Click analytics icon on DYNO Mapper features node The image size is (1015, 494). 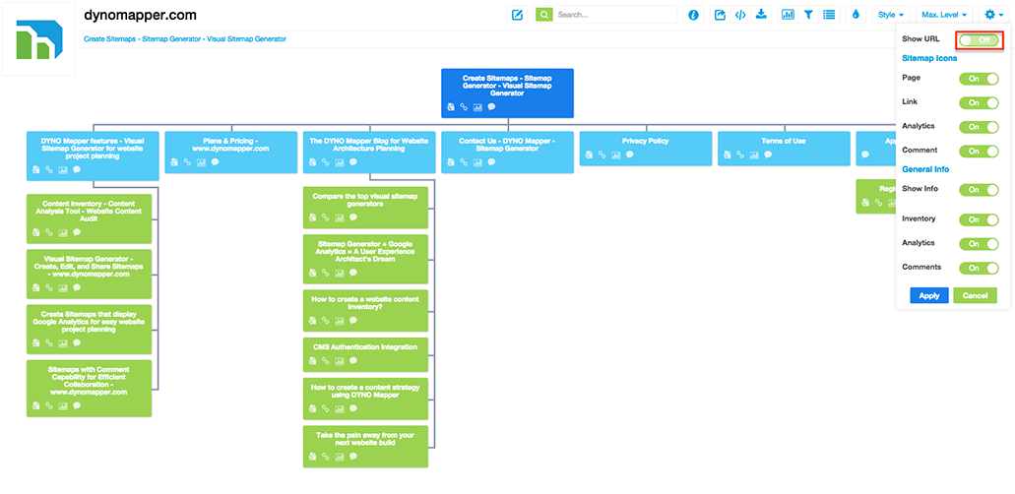[63, 169]
